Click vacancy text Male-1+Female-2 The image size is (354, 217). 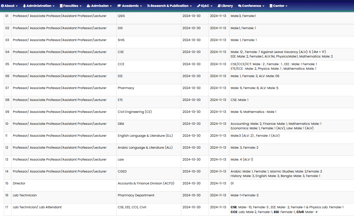point(245,195)
